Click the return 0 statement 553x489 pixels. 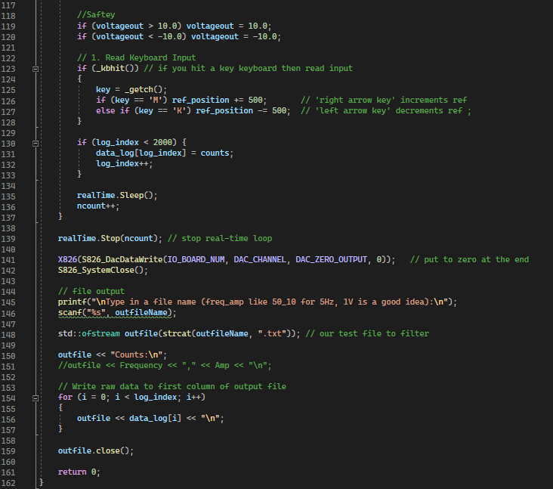pyautogui.click(x=78, y=472)
